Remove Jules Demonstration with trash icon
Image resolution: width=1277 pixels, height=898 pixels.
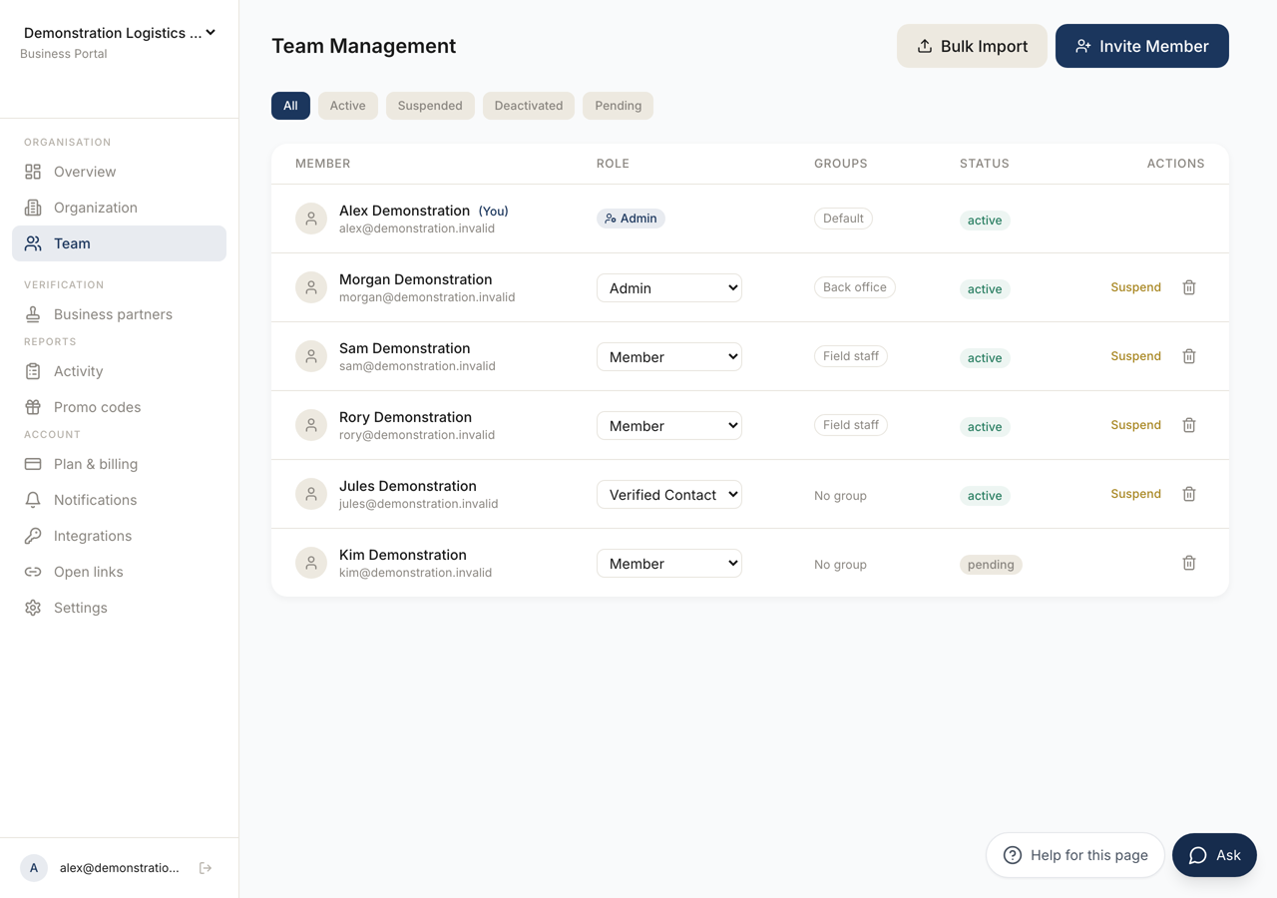(x=1189, y=494)
